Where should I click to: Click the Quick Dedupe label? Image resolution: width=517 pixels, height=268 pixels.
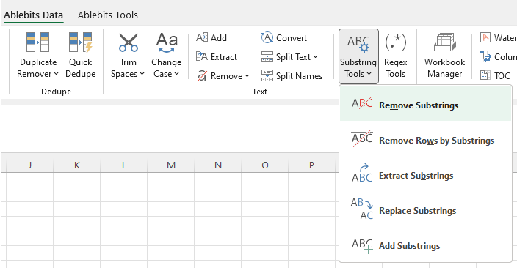click(x=81, y=68)
